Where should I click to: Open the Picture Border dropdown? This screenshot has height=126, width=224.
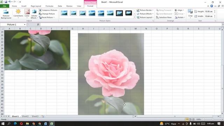tap(145, 10)
